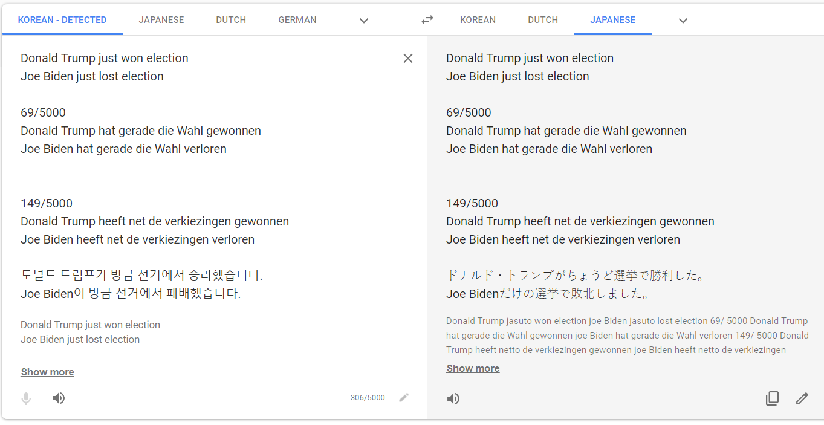Switch source language to Dutch

(231, 20)
